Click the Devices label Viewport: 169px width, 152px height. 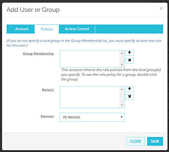[47, 116]
